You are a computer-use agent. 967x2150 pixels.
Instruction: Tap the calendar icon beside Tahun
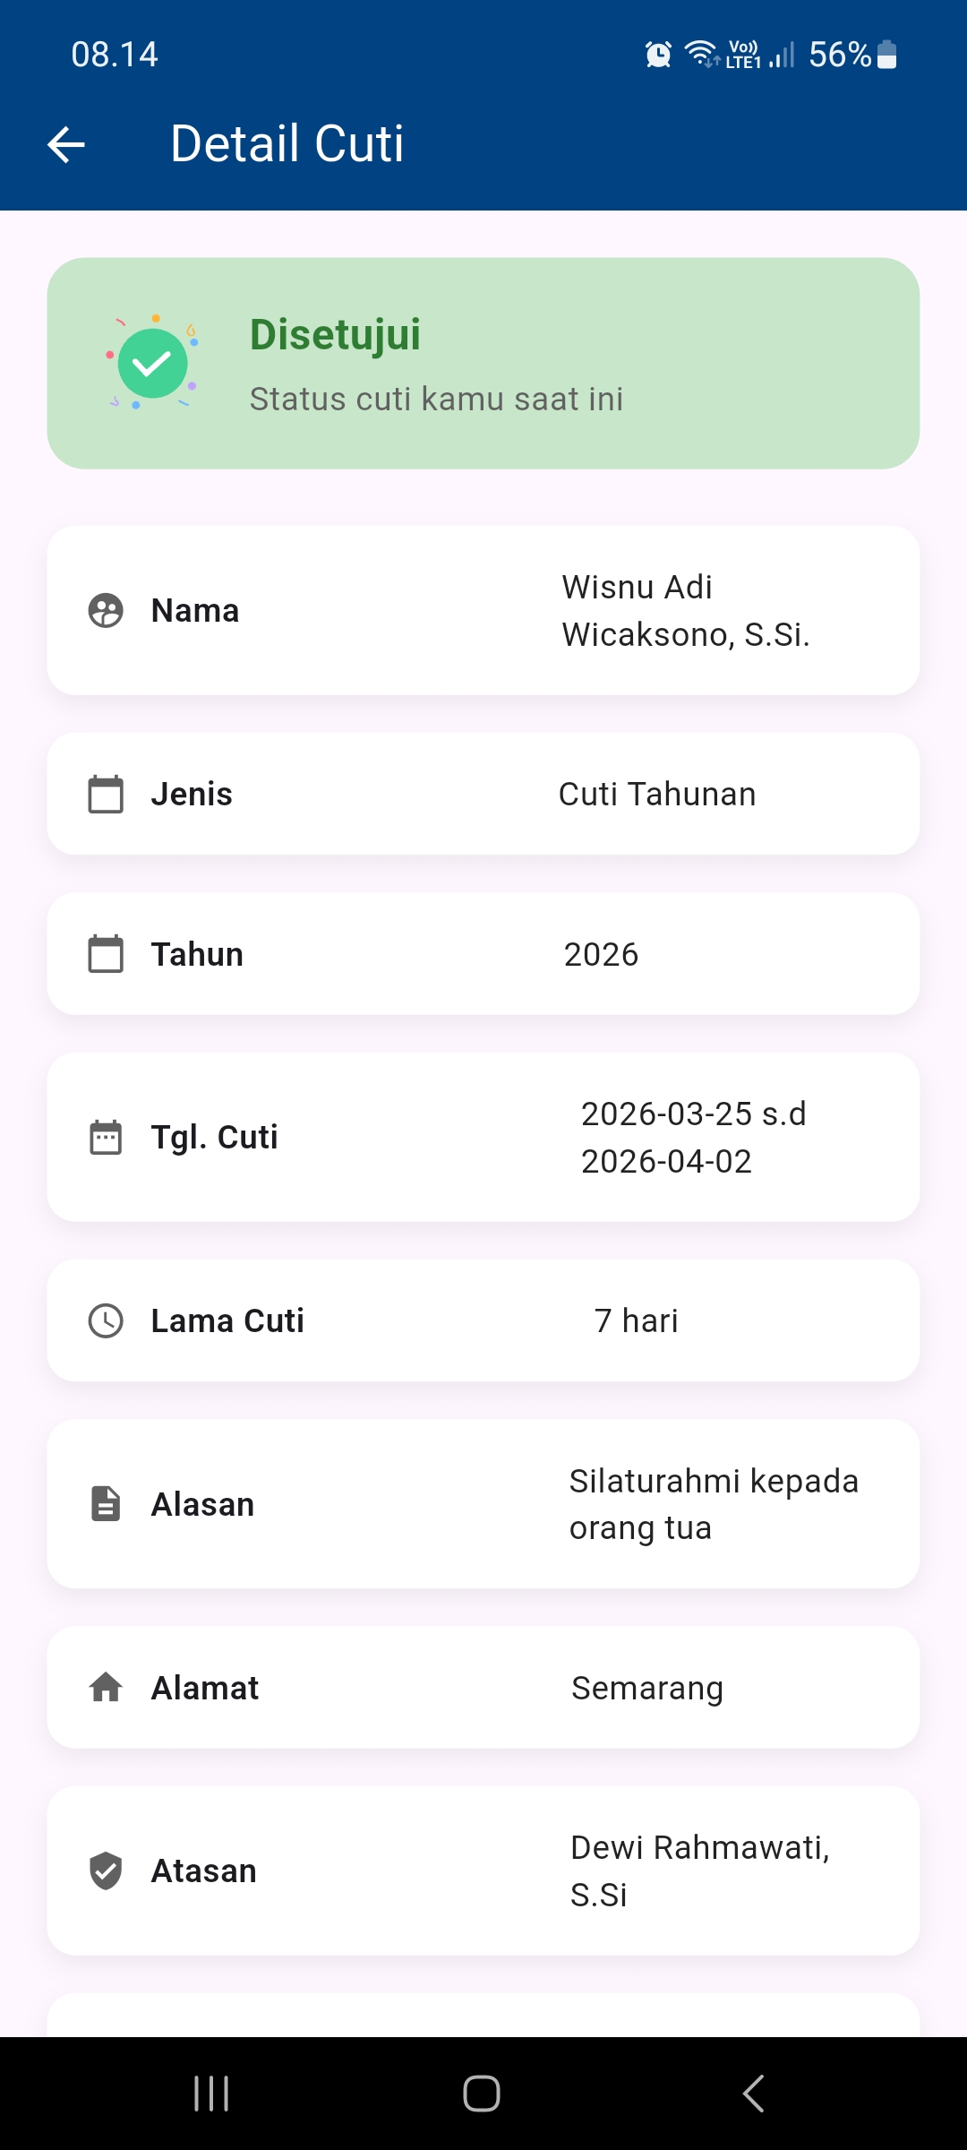point(106,954)
